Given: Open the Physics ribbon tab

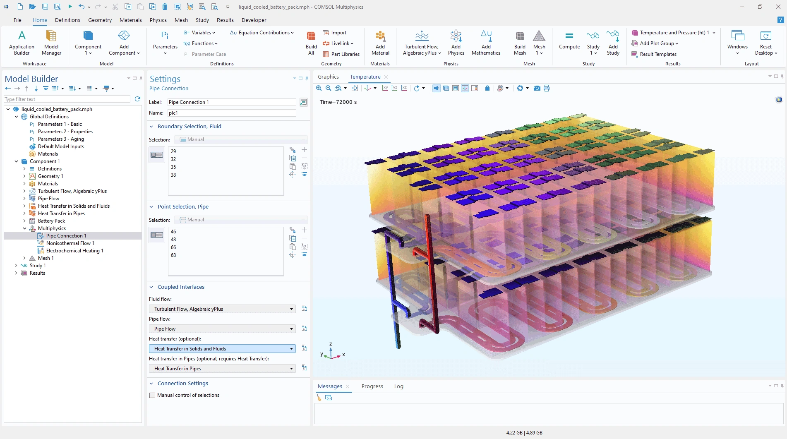Looking at the screenshot, I should coord(158,20).
